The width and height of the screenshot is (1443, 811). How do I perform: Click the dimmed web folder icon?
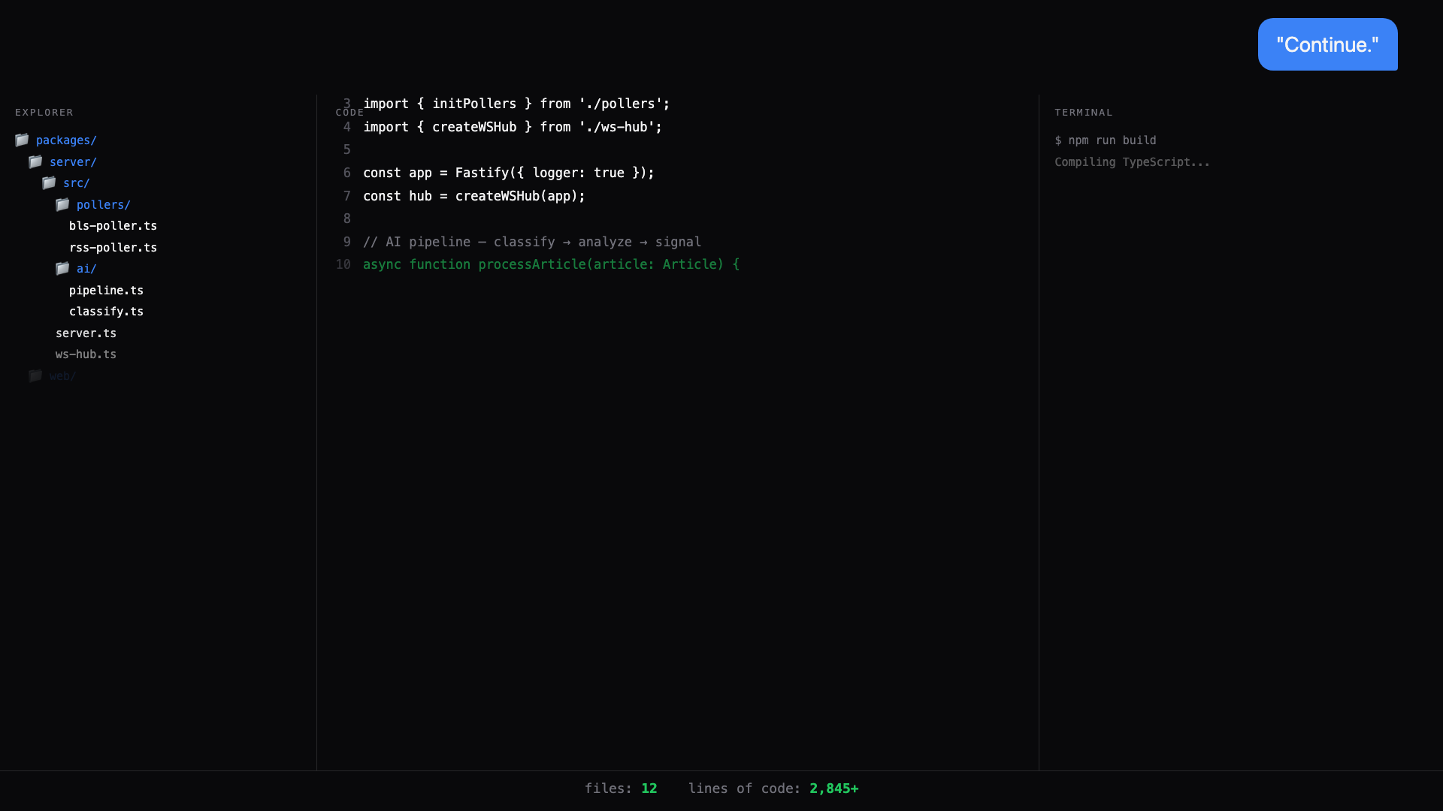click(35, 376)
